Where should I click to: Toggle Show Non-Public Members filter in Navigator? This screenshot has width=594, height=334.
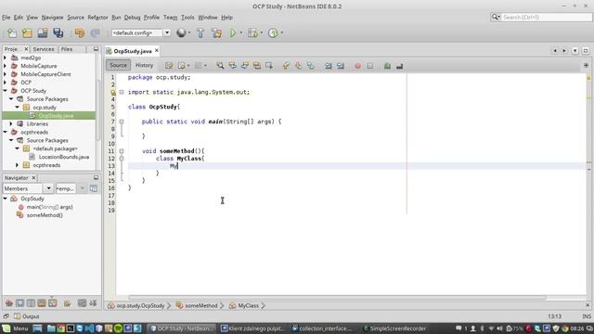(x=42, y=303)
